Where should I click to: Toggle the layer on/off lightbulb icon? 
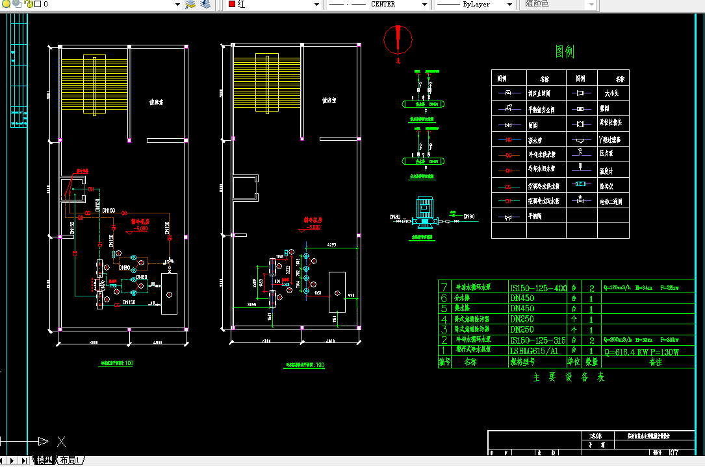pyautogui.click(x=6, y=4)
